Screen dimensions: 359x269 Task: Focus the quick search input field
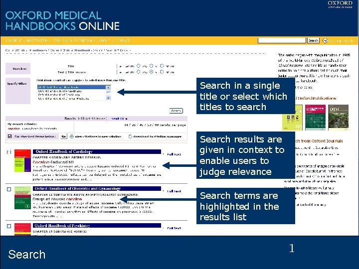282,41
